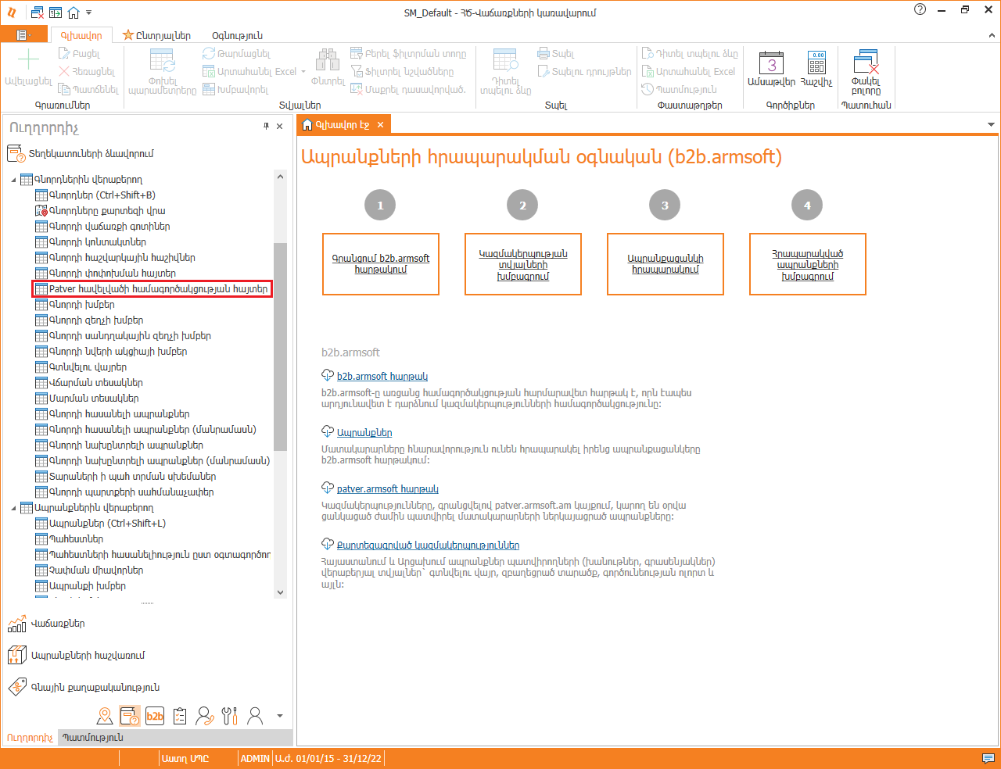Open Գնորդներ (Ctrl+Shift+B) in tree
The image size is (1001, 769).
(95, 195)
